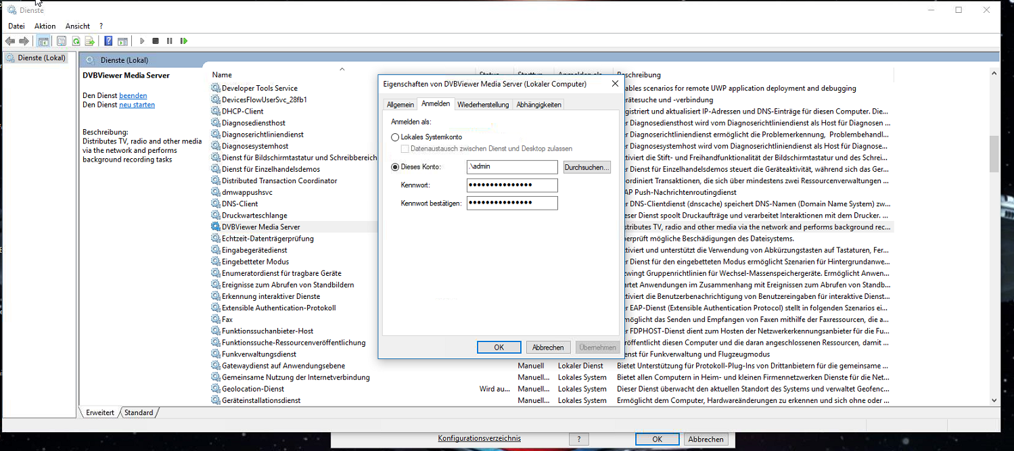This screenshot has height=451, width=1014.
Task: Toggle the action pane toolbar icon
Action: tap(122, 41)
